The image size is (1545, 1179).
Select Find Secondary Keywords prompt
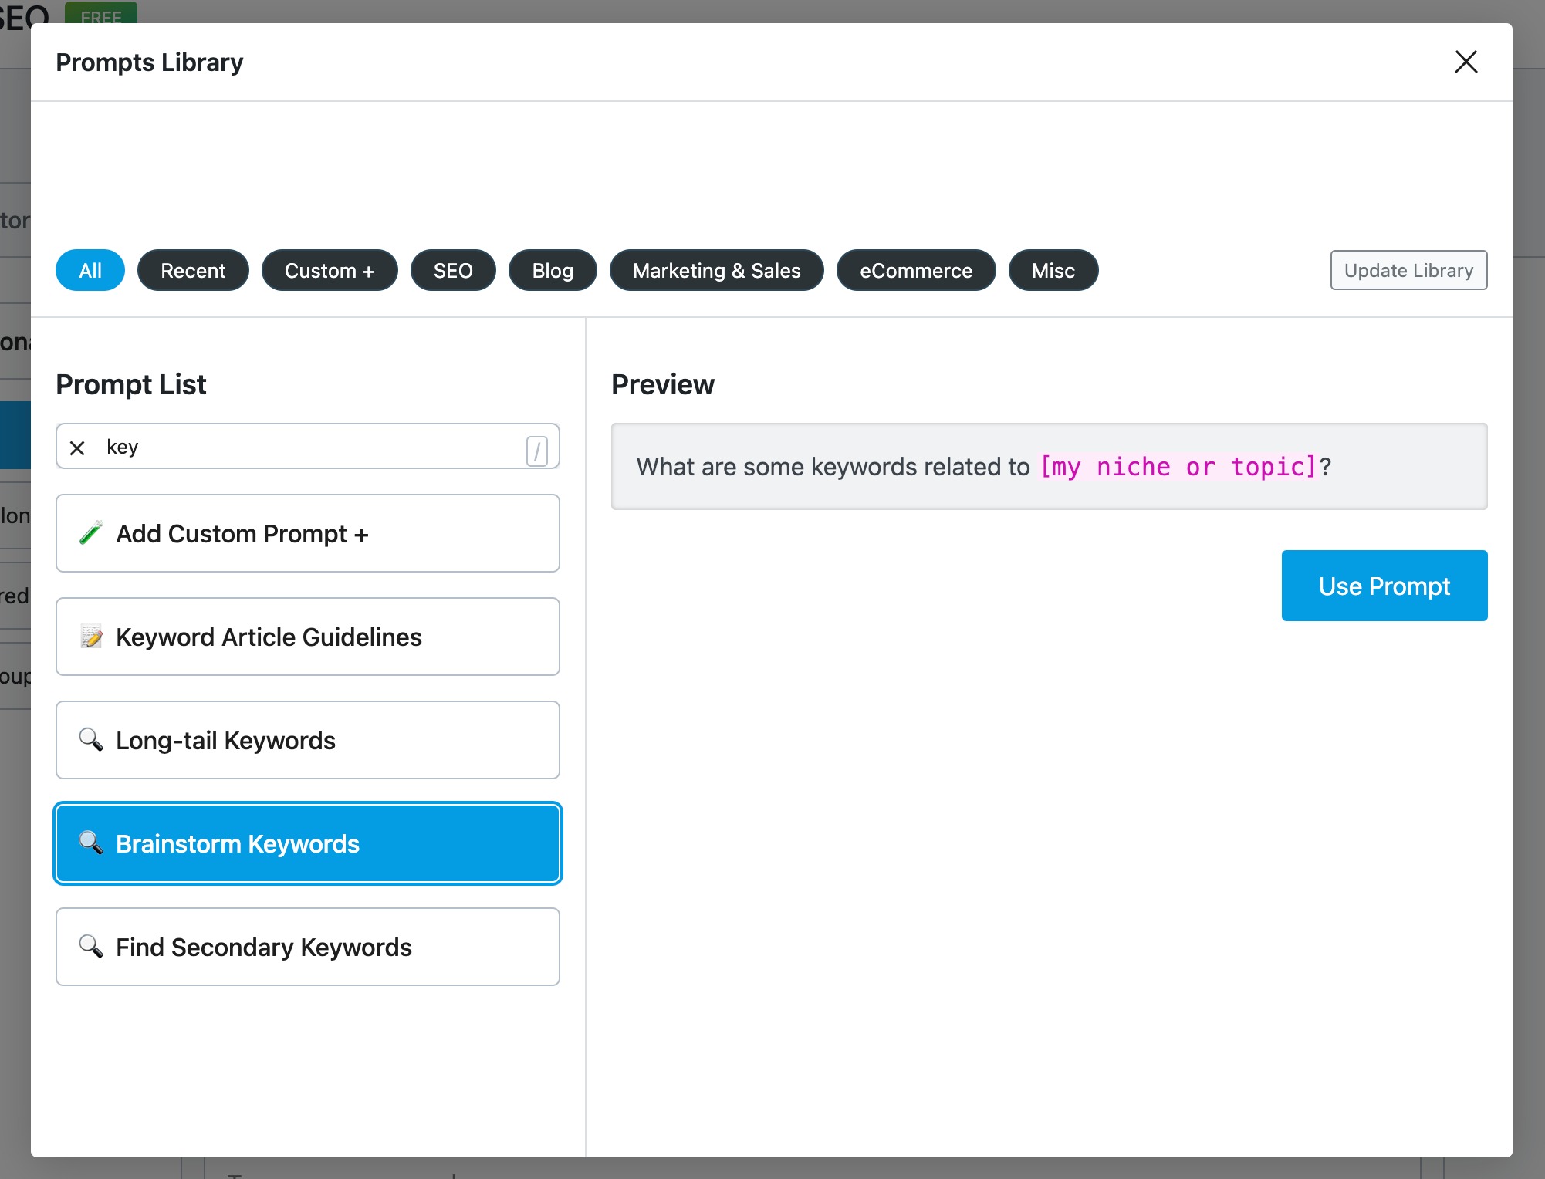(308, 947)
